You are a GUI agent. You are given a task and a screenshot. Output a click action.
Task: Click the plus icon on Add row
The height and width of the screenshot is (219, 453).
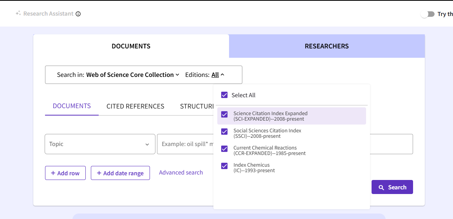point(53,173)
